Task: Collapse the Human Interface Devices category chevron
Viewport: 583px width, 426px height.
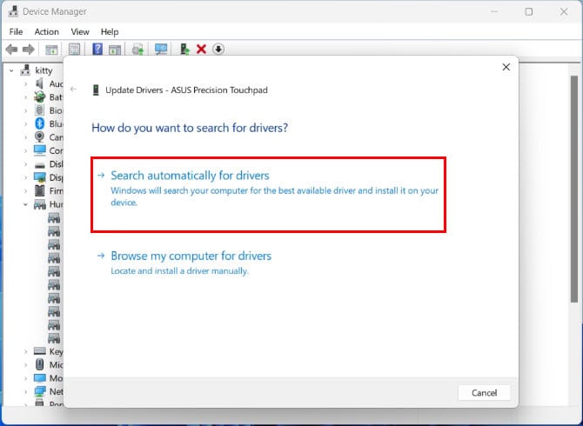Action: tap(25, 204)
